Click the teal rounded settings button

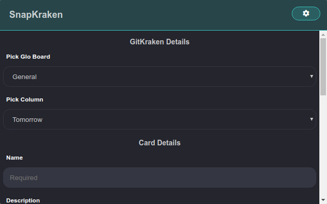pyautogui.click(x=306, y=14)
